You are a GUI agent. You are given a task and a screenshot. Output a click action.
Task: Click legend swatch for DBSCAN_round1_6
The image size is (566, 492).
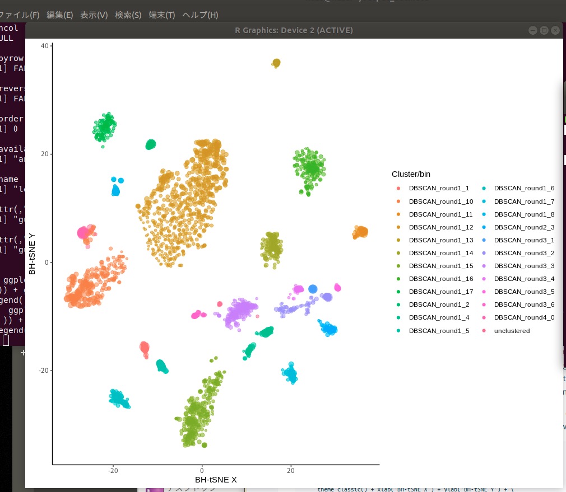tap(484, 188)
